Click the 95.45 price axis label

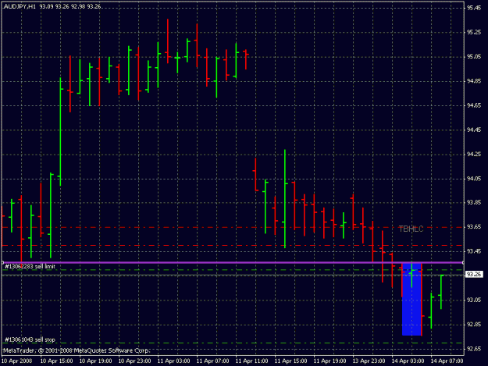point(474,8)
